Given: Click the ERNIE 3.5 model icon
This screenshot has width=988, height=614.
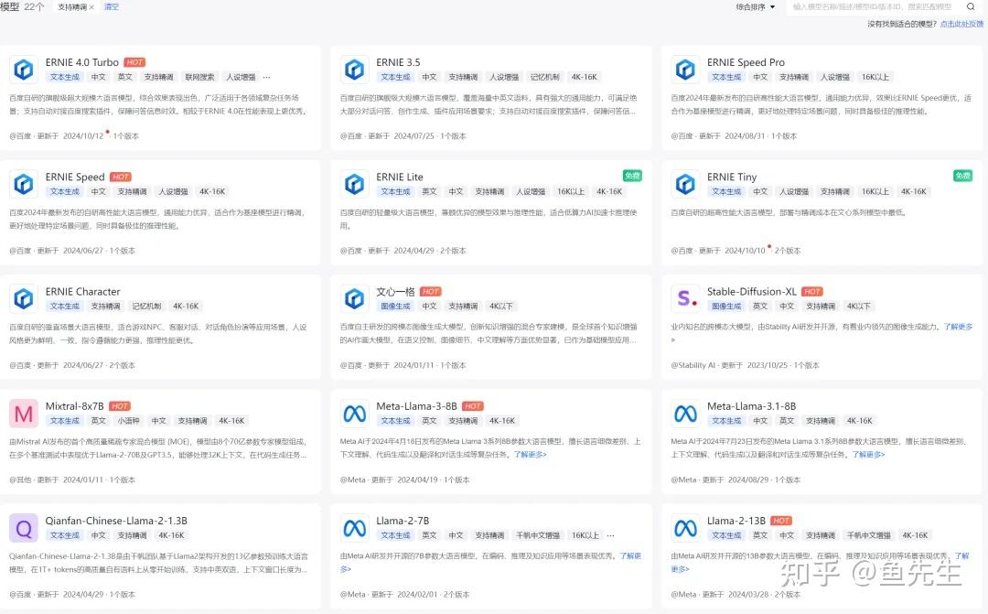Looking at the screenshot, I should point(355,70).
